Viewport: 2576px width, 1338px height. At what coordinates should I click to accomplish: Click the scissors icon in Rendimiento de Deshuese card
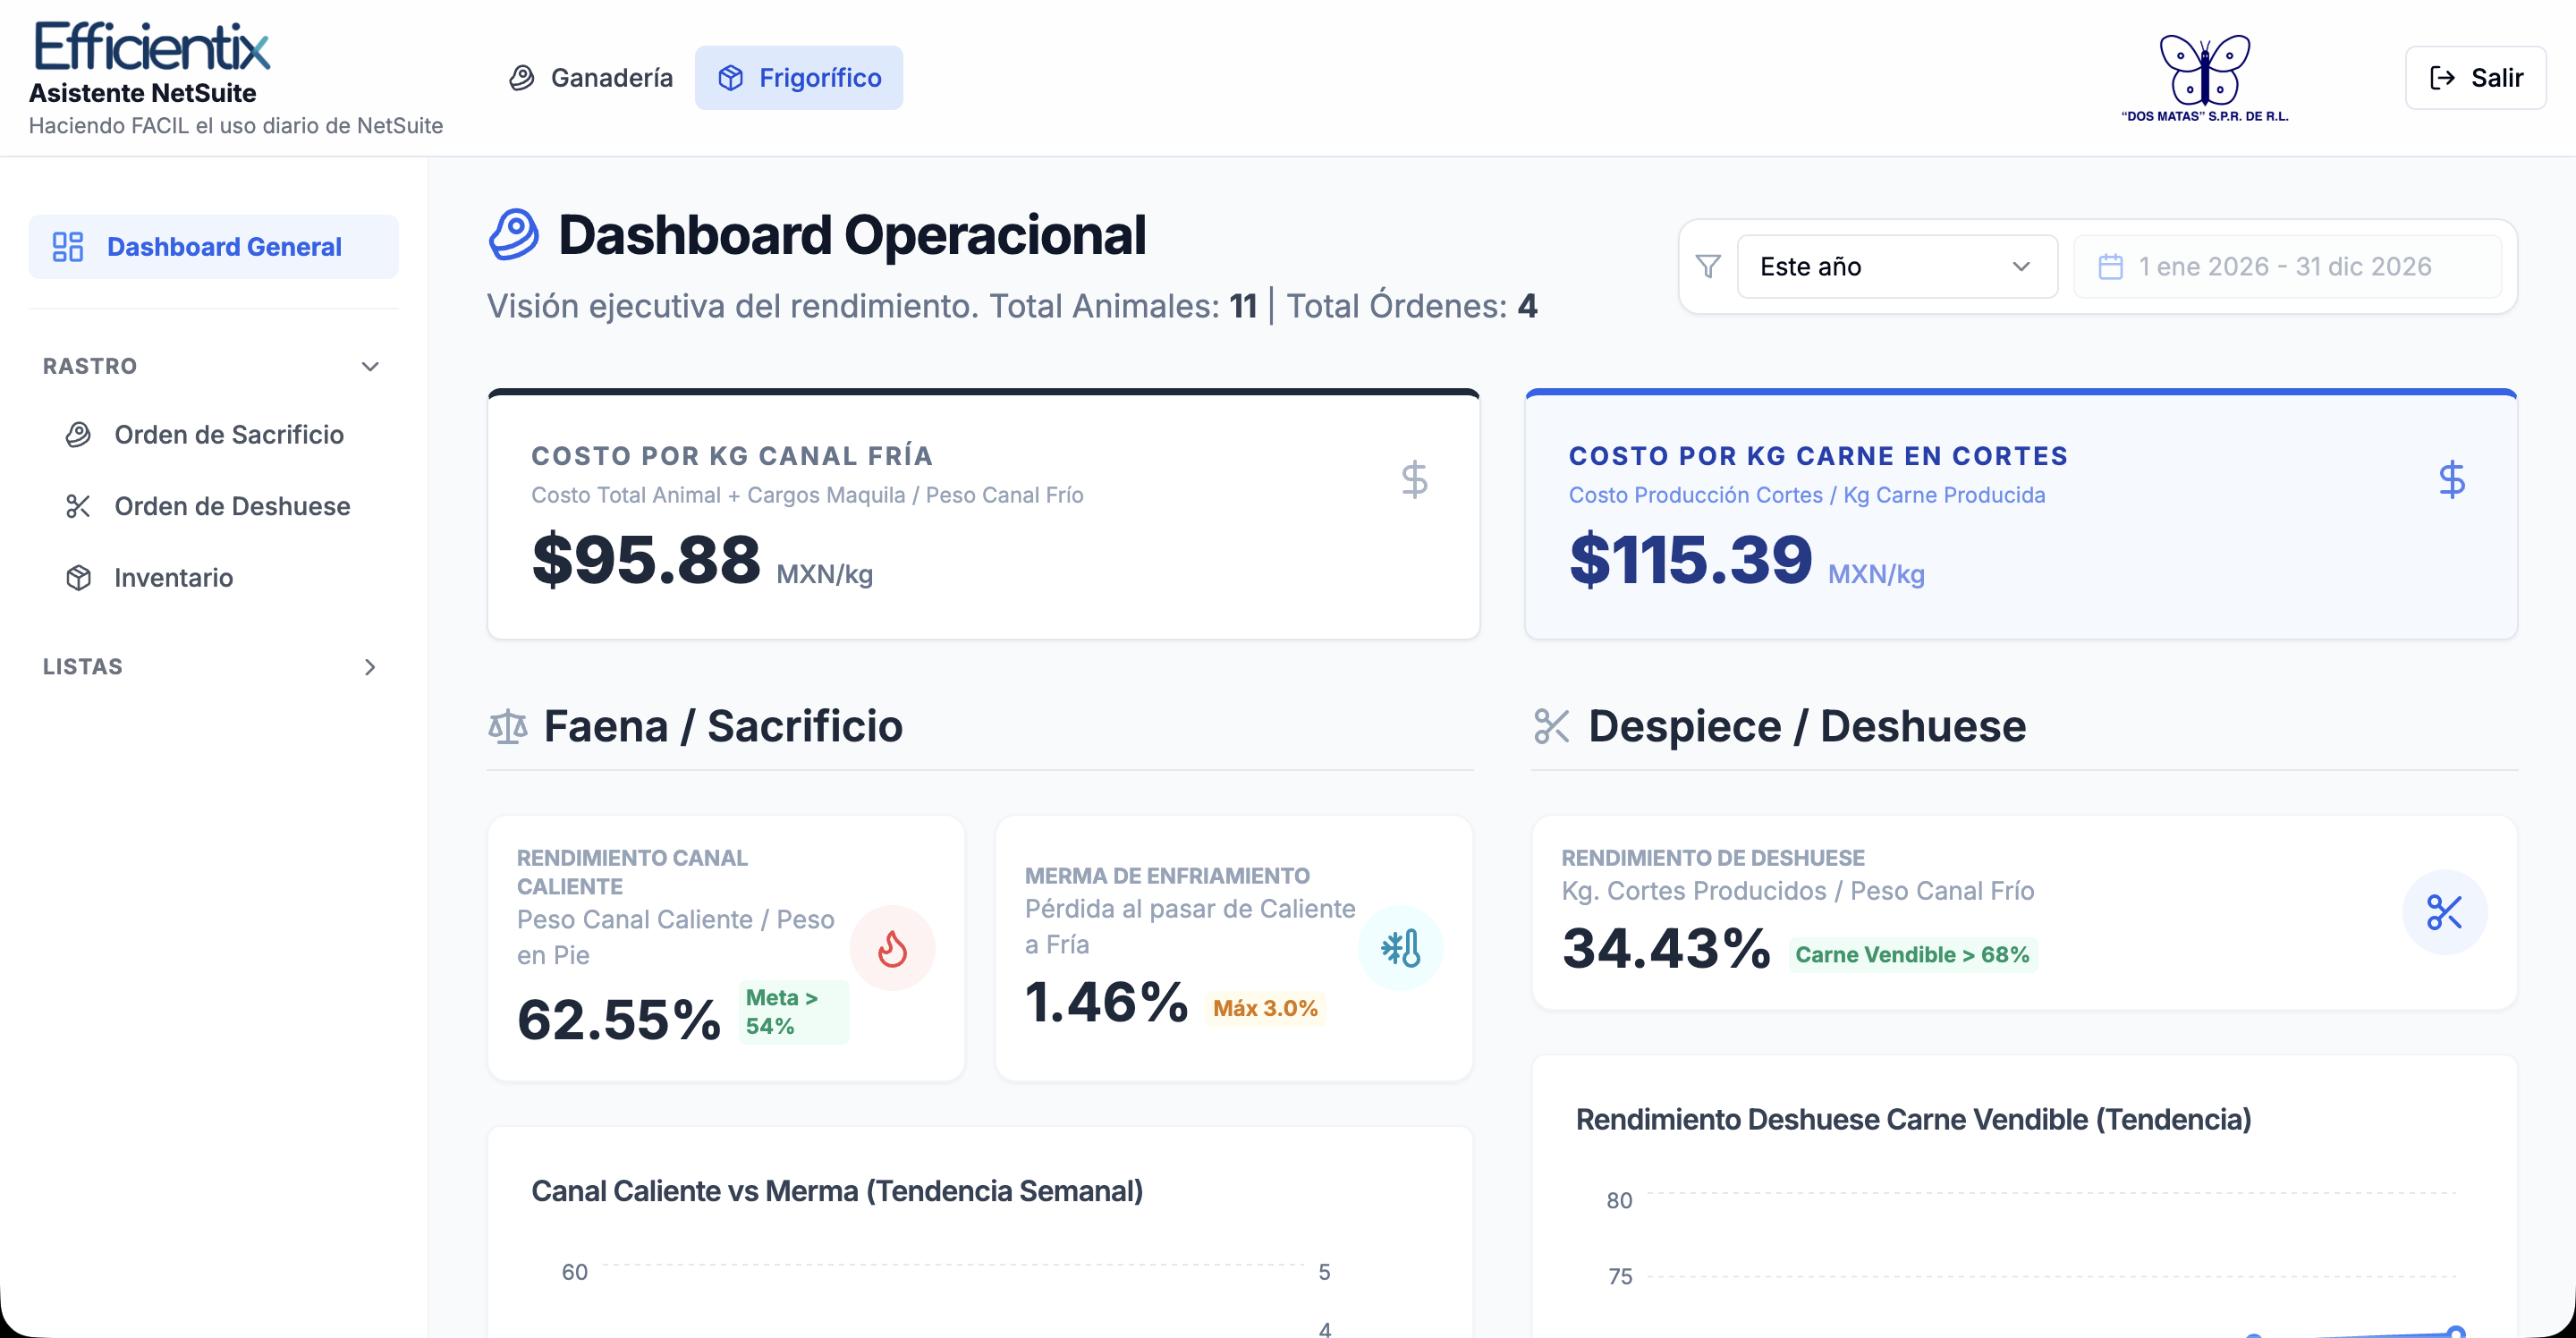coord(2444,912)
